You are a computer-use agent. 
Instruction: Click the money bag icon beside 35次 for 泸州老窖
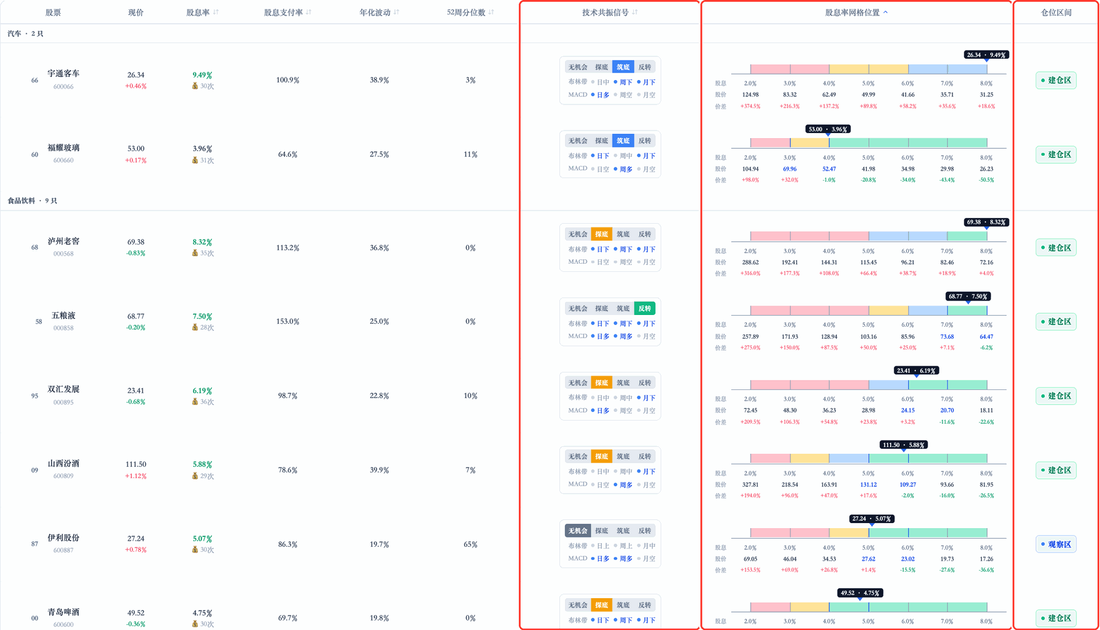pyautogui.click(x=195, y=253)
